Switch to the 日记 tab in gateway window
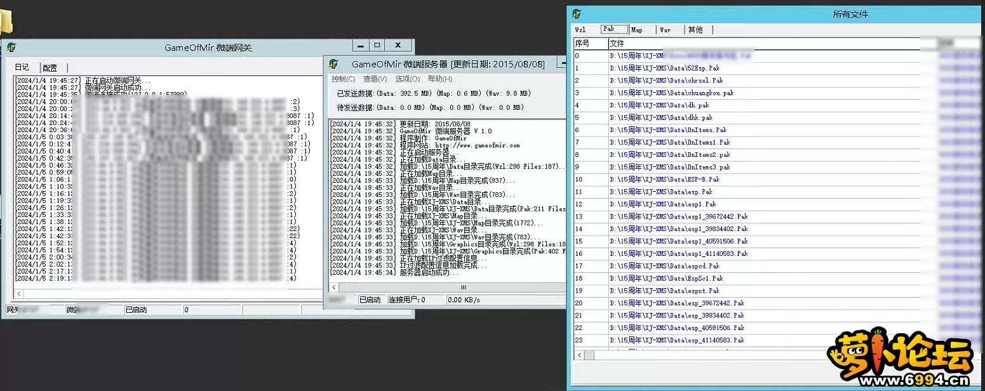Viewport: 985px width, 391px height. (x=22, y=67)
